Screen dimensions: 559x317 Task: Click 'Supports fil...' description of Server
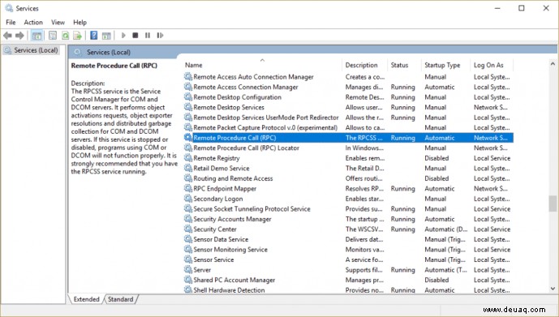point(363,270)
